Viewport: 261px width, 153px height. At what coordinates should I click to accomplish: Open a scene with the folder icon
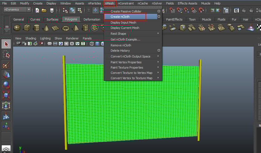[44, 10]
